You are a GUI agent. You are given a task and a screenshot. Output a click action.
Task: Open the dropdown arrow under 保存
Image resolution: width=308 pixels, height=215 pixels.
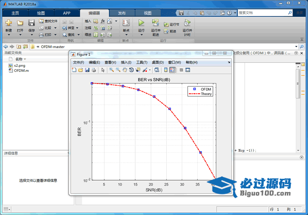point(31,35)
